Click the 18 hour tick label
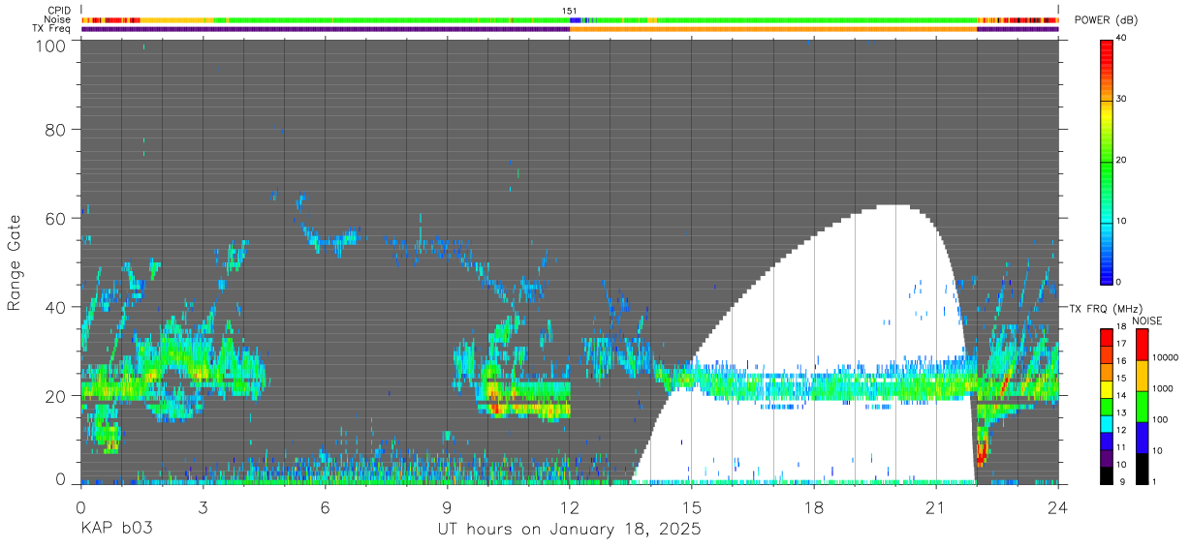Image resolution: width=1190 pixels, height=549 pixels. [x=814, y=508]
